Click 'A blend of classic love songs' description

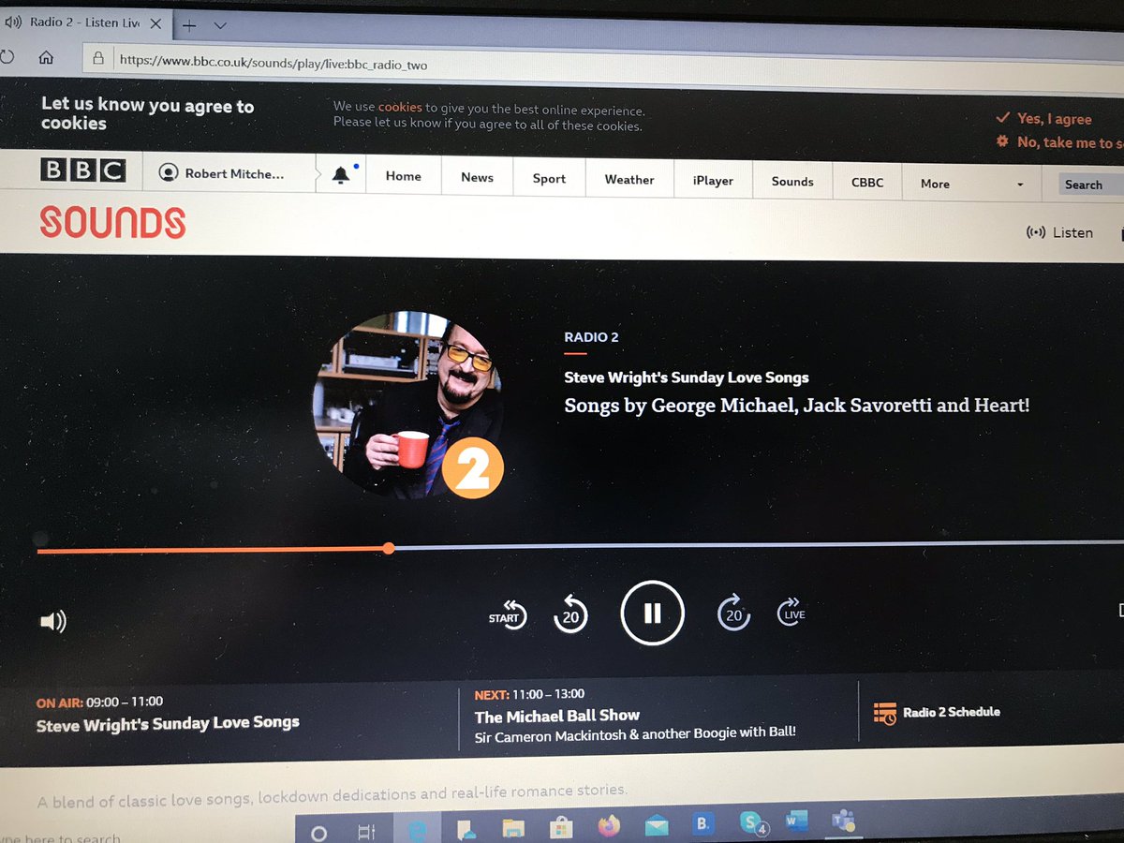coord(332,796)
